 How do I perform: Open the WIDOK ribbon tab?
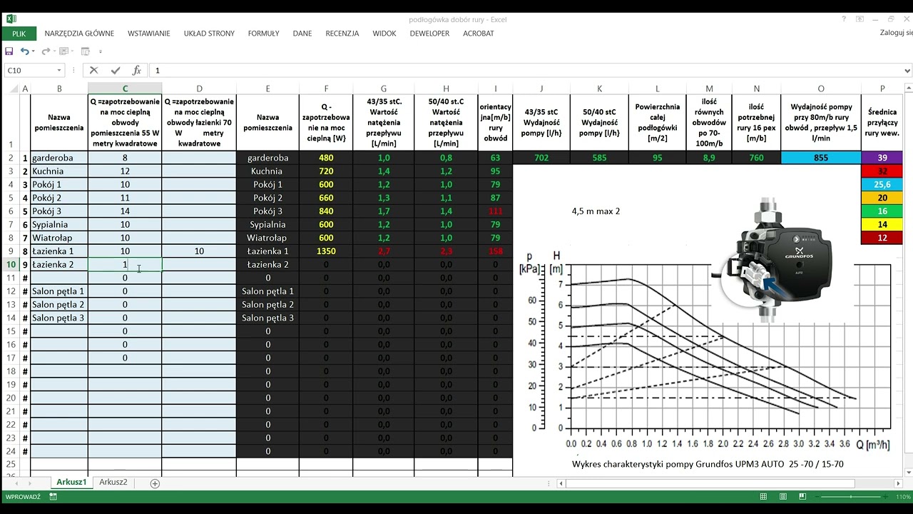[384, 34]
